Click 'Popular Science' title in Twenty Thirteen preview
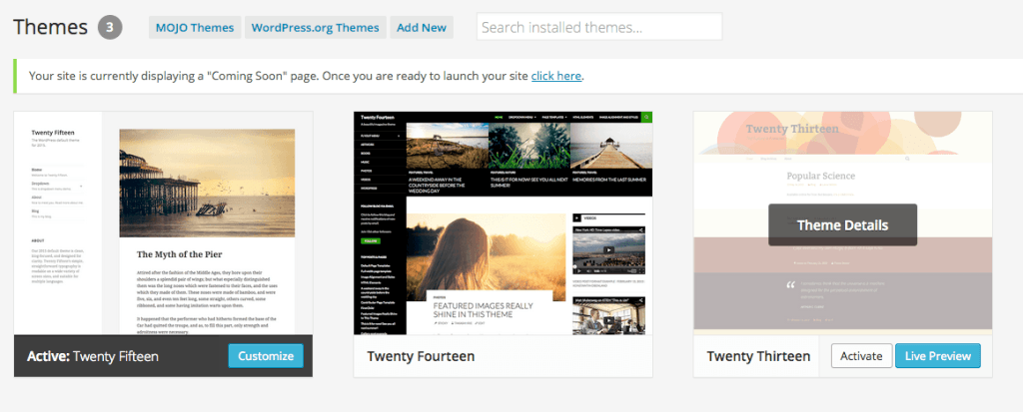 pos(821,176)
